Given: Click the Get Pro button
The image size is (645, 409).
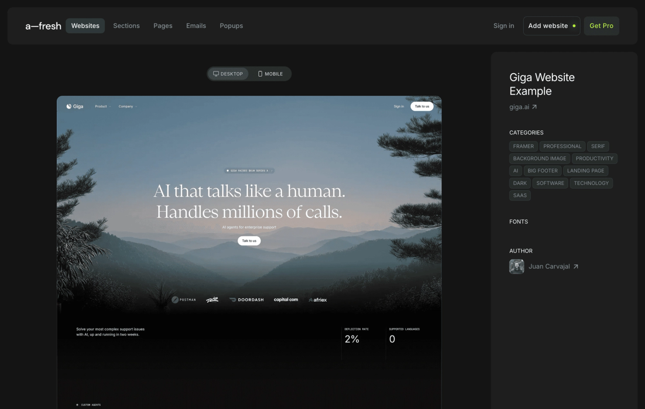Looking at the screenshot, I should pos(602,26).
